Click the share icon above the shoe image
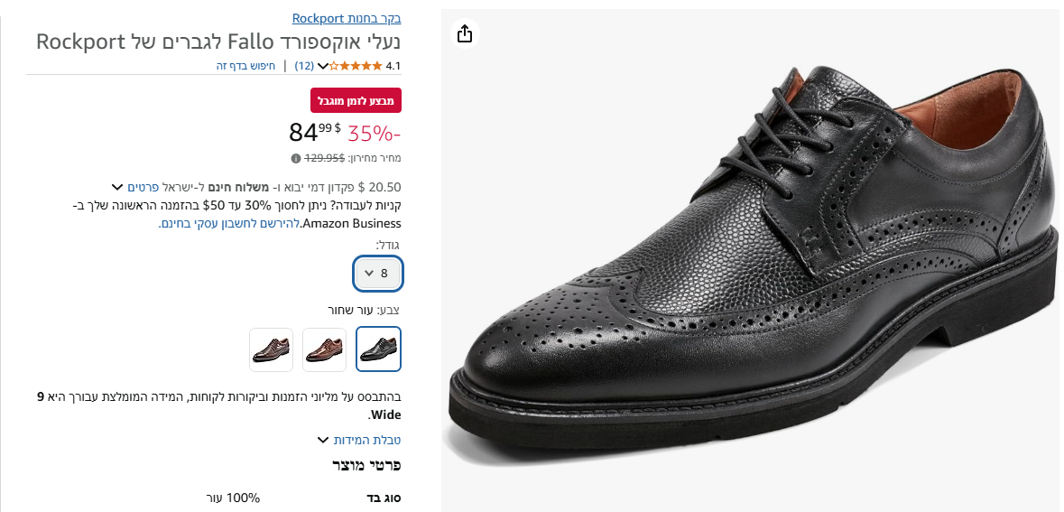The height and width of the screenshot is (512, 1064). pos(464,33)
